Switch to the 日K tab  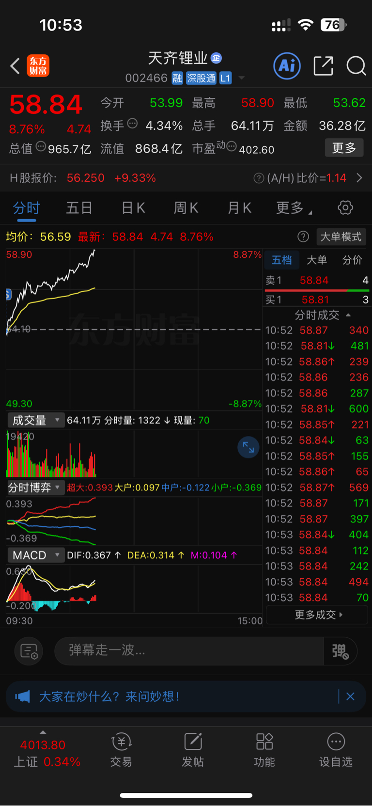133,208
